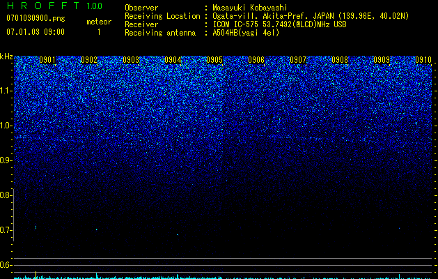438x279 pixels.
Task: Click the A504HB(yagi 4el) antenna value
Action: click(246, 33)
